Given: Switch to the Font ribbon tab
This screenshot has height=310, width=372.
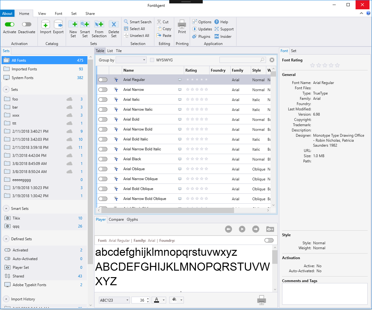Looking at the screenshot, I should [59, 14].
